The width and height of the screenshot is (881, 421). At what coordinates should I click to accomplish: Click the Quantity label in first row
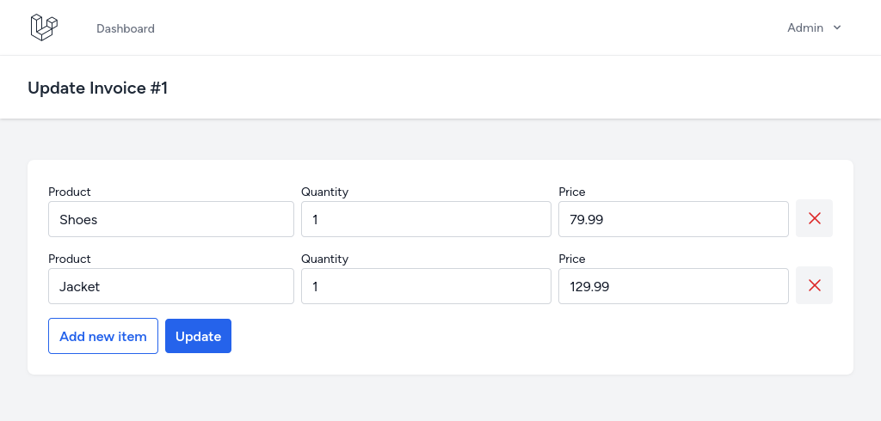click(x=324, y=192)
